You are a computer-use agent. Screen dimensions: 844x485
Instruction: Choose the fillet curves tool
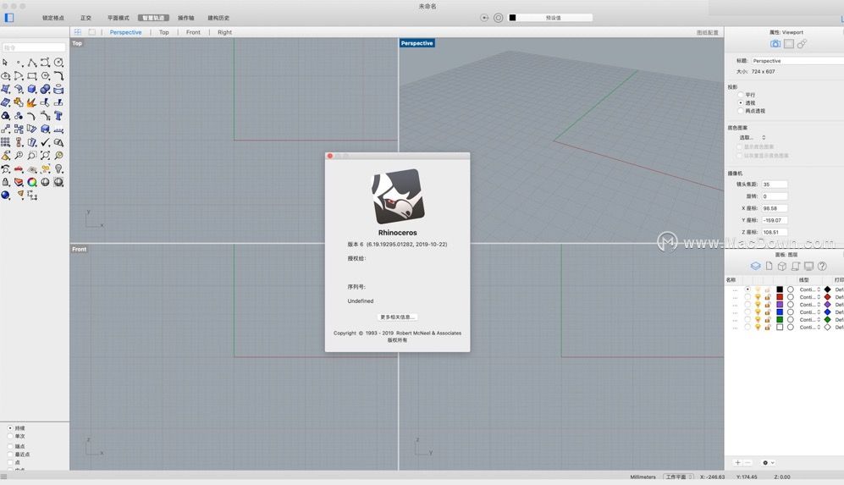[58, 76]
